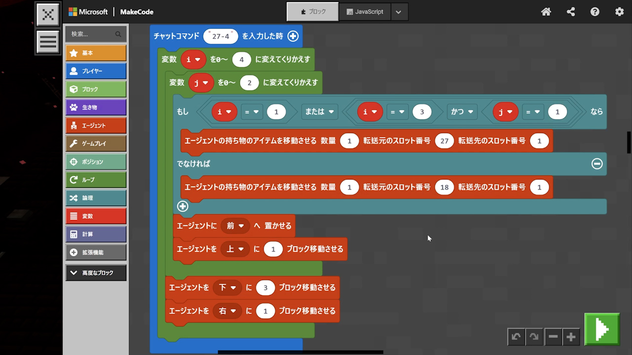632x355 pixels.
Task: Click the 検索 search field
Action: coord(91,34)
